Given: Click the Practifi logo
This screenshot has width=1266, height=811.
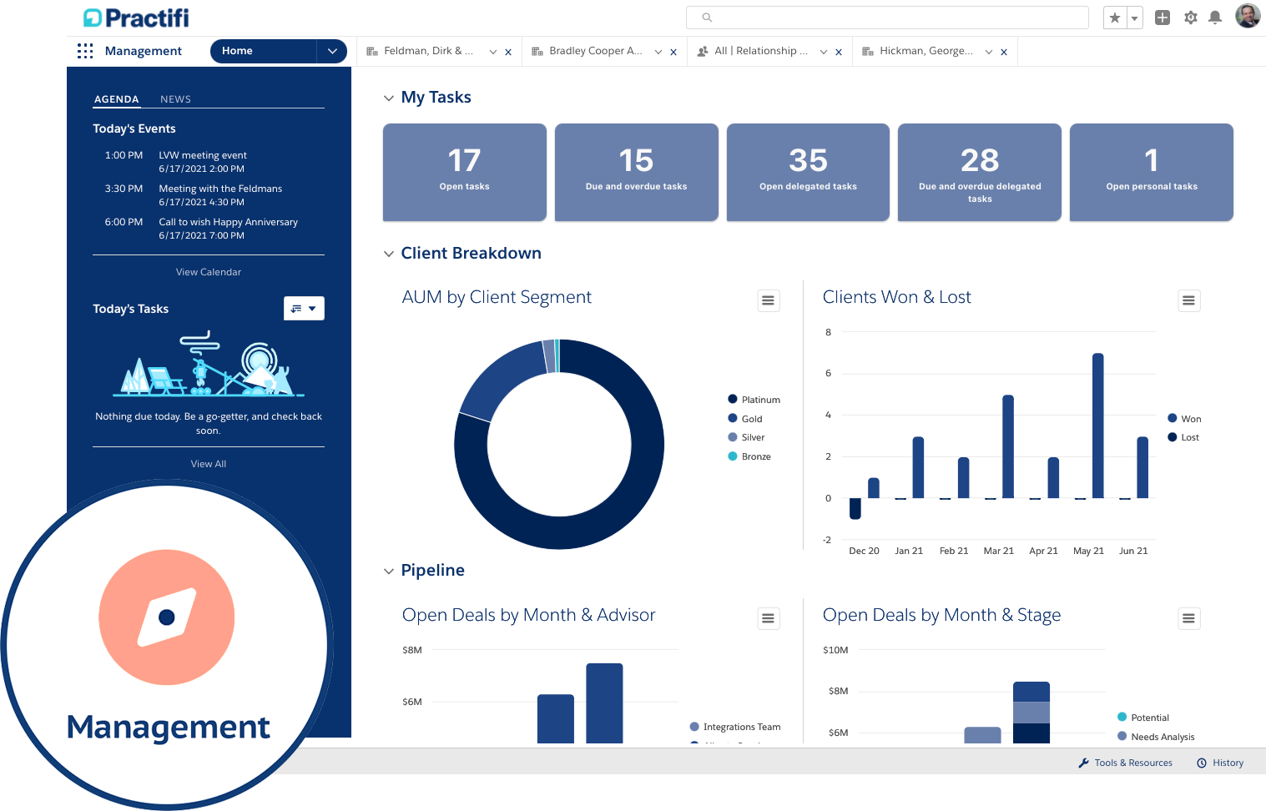Looking at the screenshot, I should [x=135, y=17].
